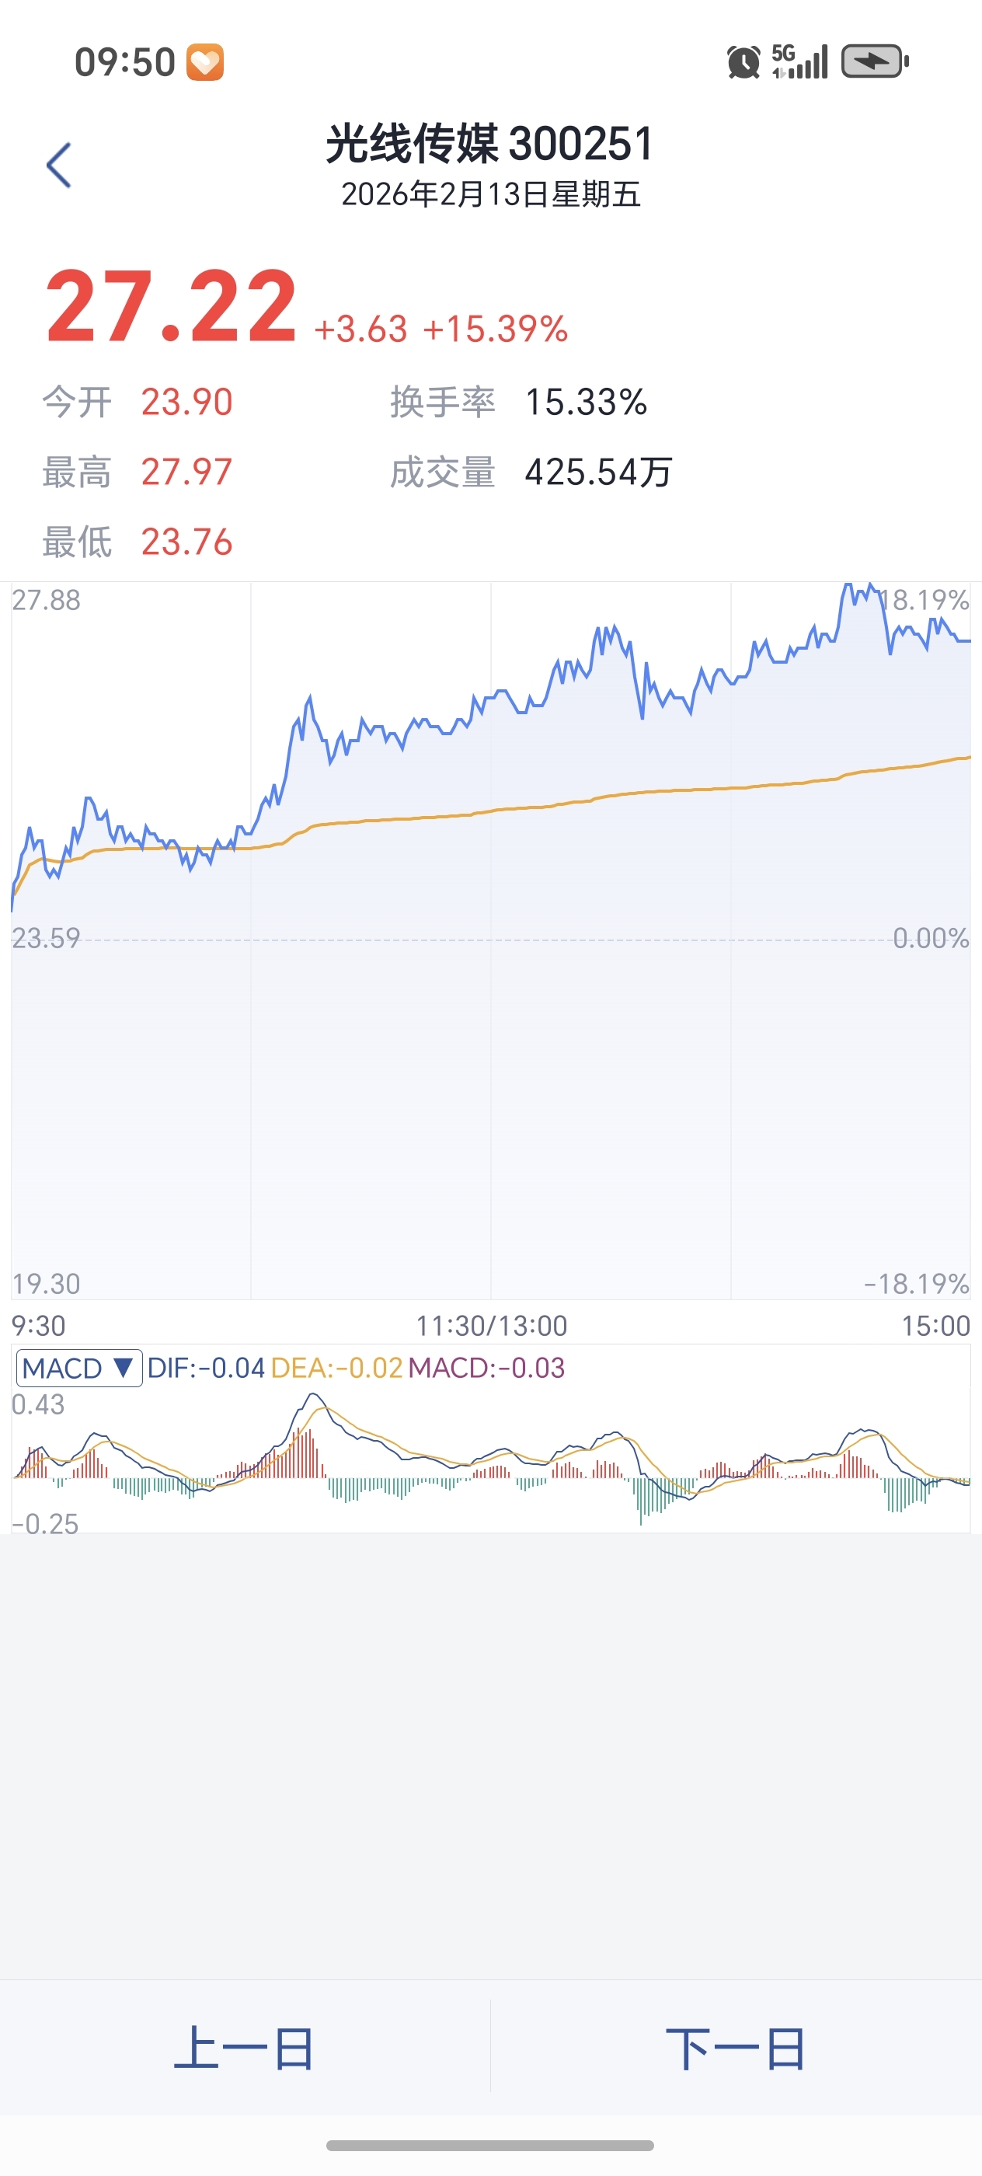The width and height of the screenshot is (982, 2176).
Task: Tap the orange heart app icon in status bar
Action: [205, 61]
